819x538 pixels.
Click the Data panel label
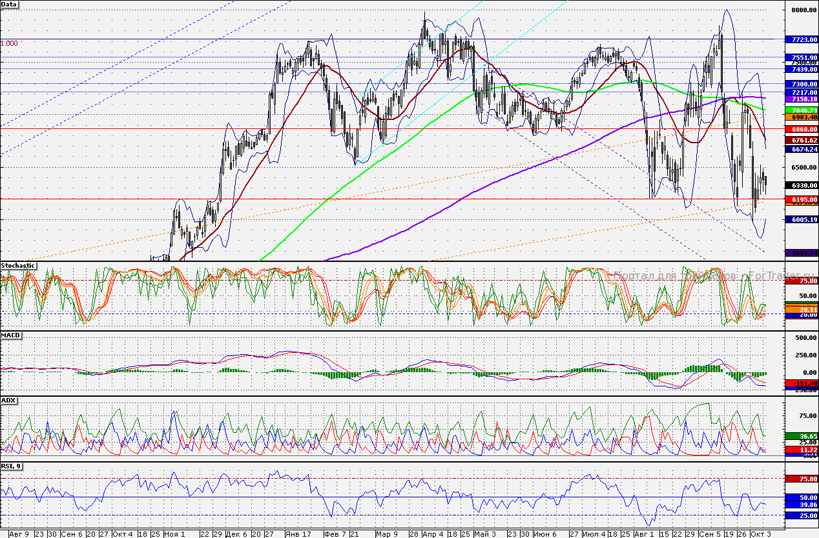coord(10,5)
